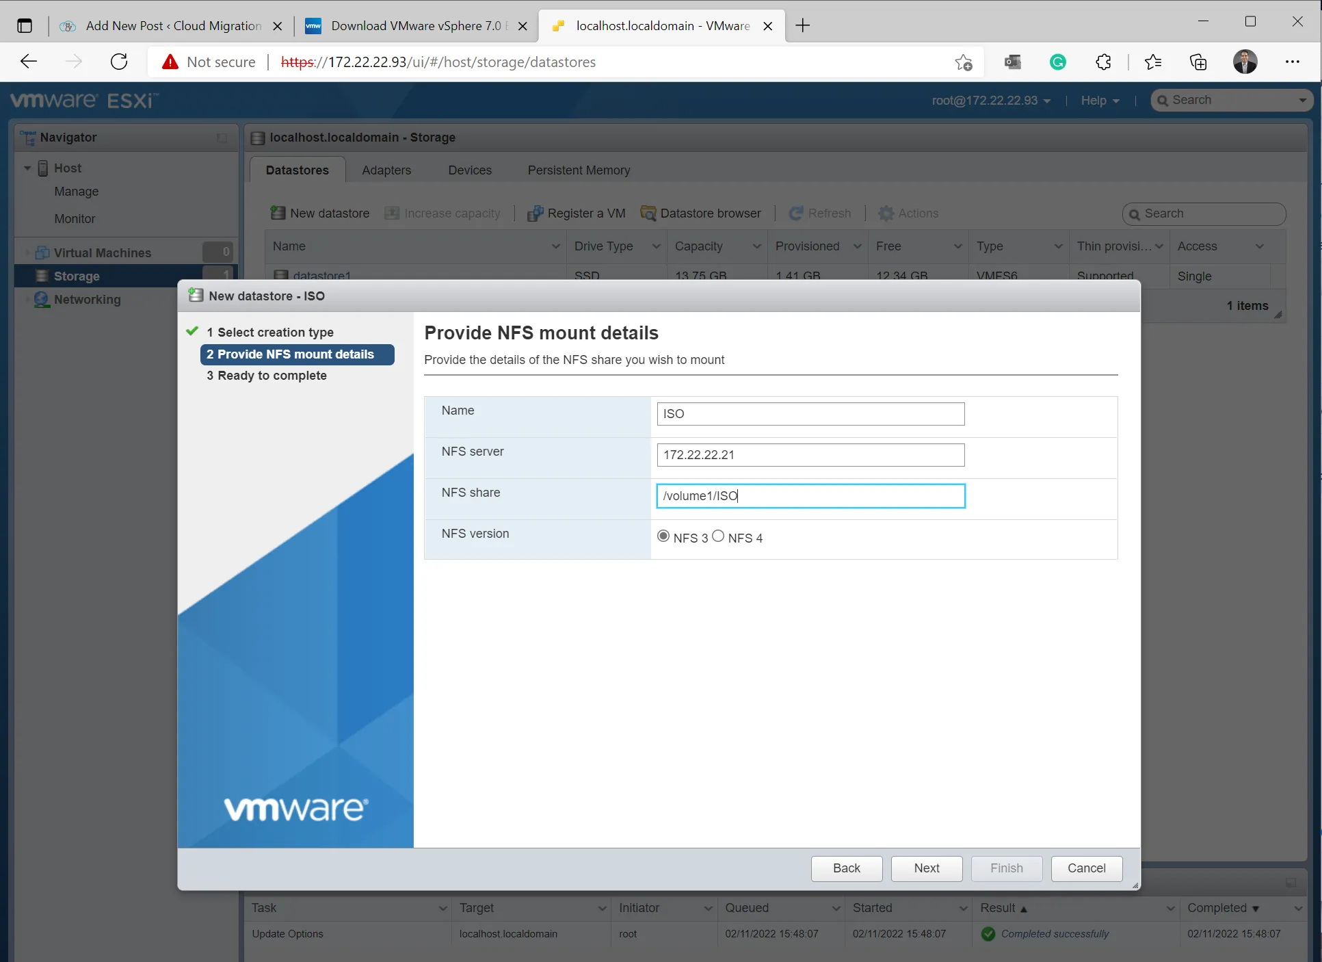Click the Back button in the wizard
Viewport: 1322px width, 962px height.
[847, 868]
